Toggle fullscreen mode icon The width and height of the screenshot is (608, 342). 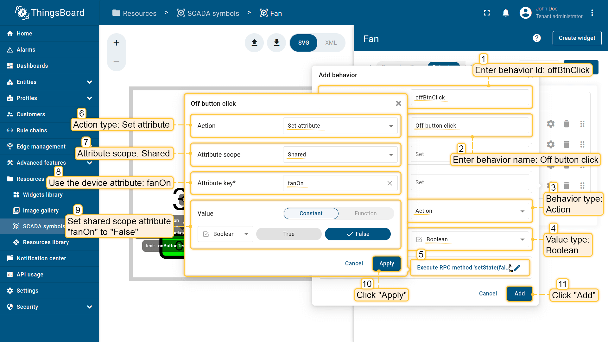click(x=487, y=13)
